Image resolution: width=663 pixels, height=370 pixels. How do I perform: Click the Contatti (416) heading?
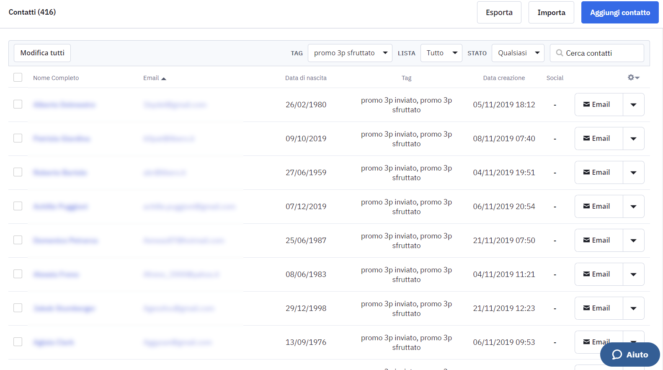click(32, 12)
